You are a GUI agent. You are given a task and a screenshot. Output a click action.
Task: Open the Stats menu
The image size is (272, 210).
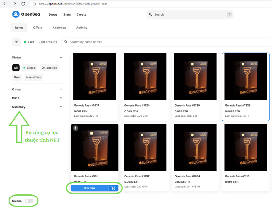pyautogui.click(x=67, y=14)
